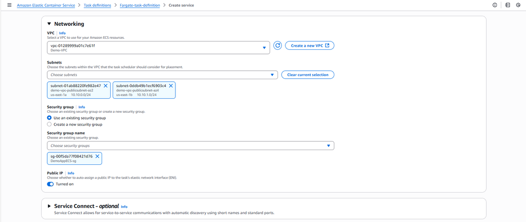
Task: Remove security group sg-00f5da77f08421d76
Action: click(x=97, y=156)
